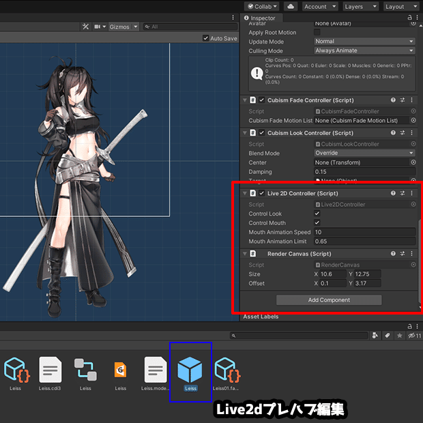This screenshot has height=423, width=423.
Task: Click the Cubism Fade Motion List field
Action: tap(362, 120)
